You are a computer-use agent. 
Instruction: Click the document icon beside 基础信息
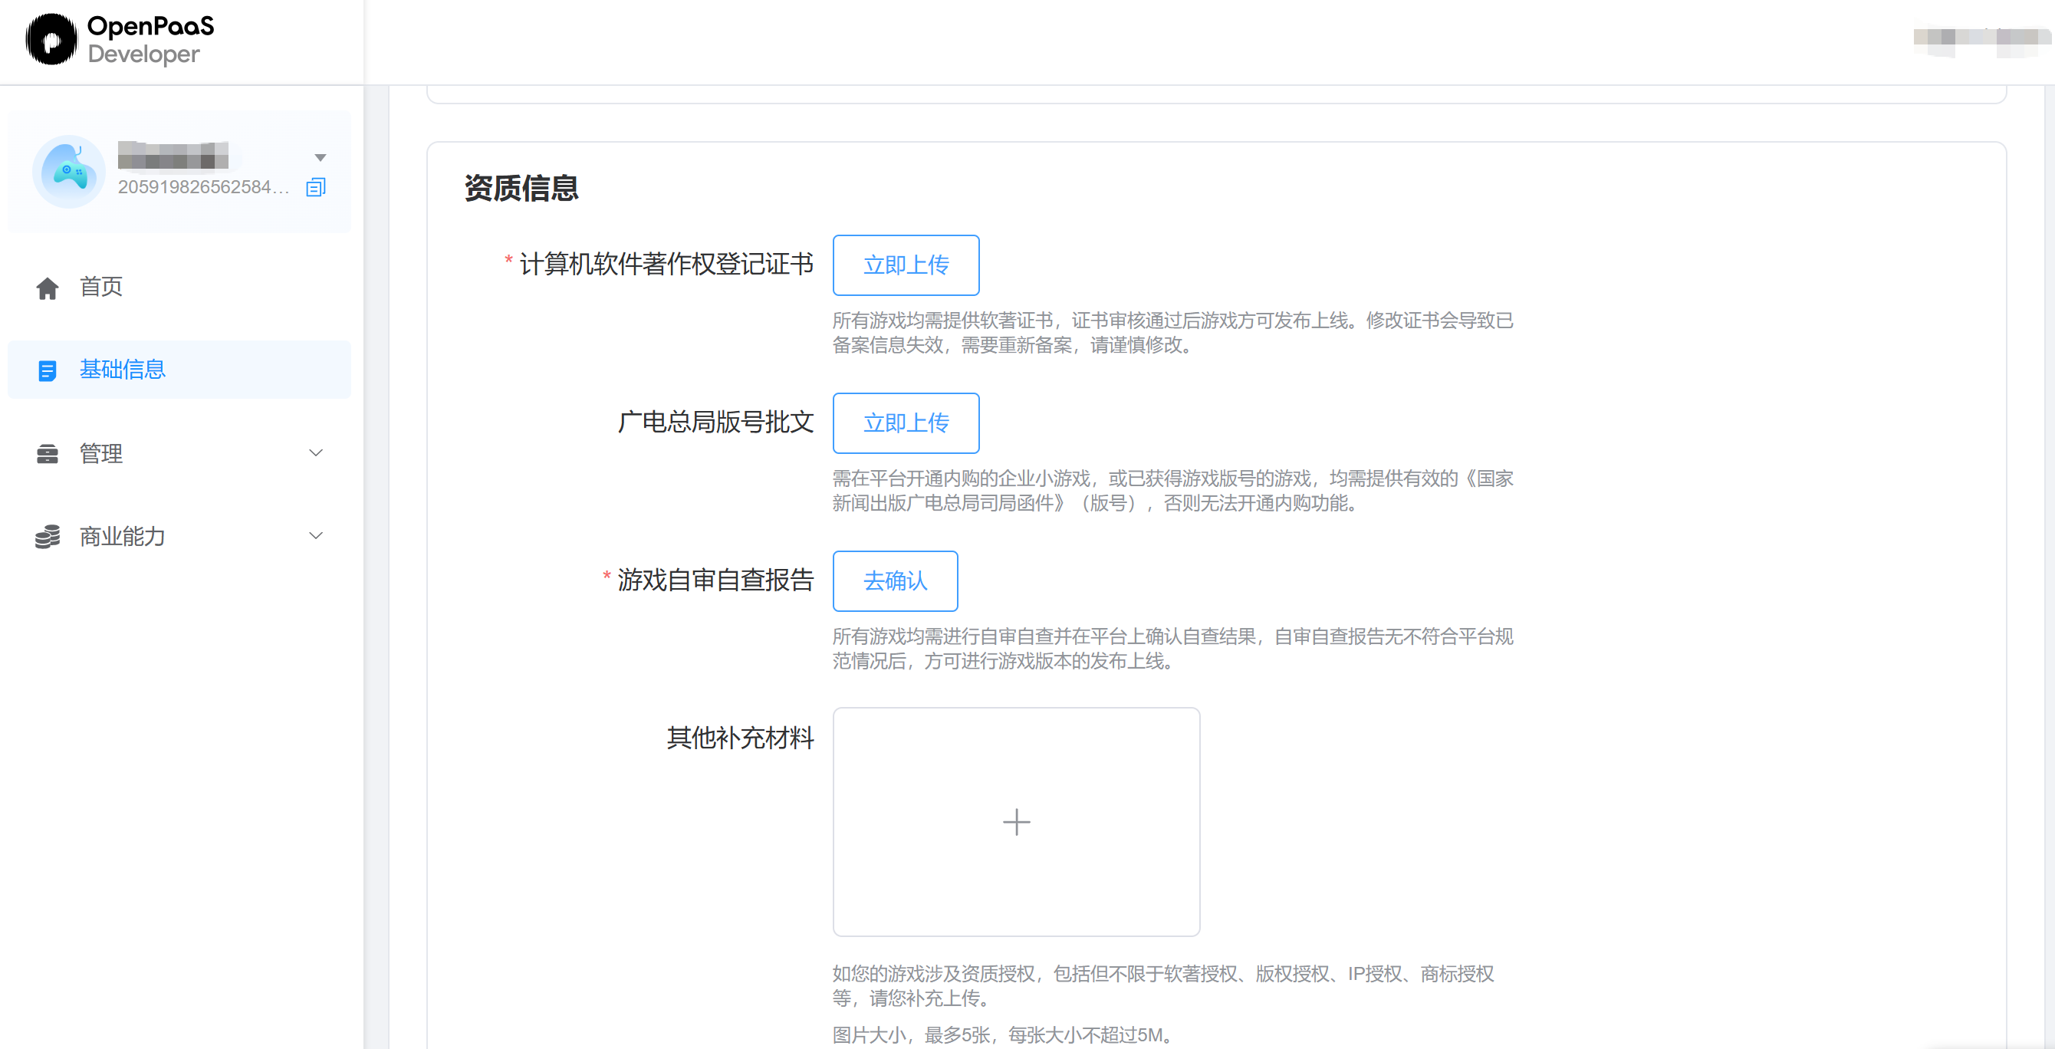coord(47,371)
